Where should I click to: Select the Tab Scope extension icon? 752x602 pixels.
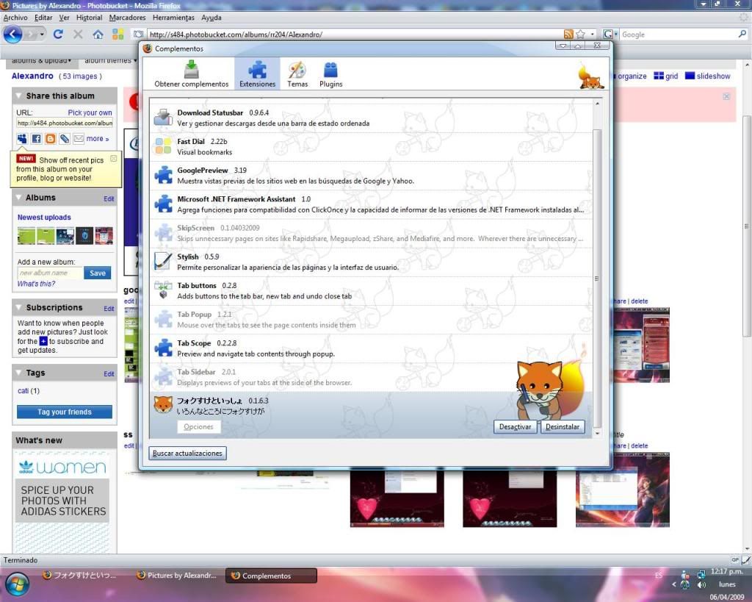163,348
